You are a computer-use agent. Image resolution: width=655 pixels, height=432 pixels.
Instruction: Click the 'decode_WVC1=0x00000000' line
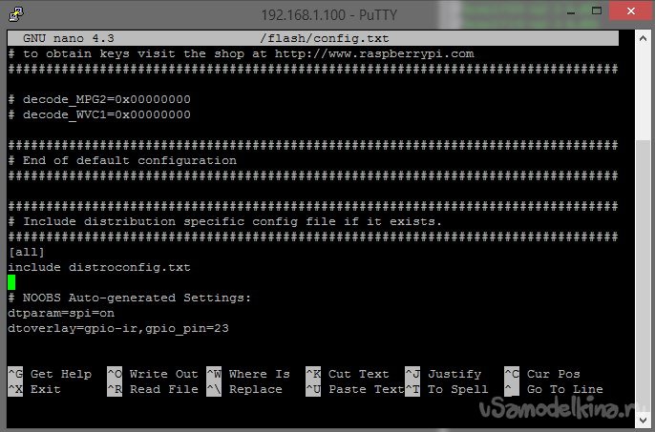pyautogui.click(x=99, y=114)
